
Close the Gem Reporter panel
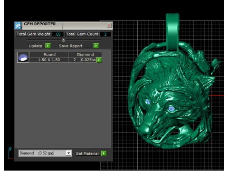[x=109, y=25]
